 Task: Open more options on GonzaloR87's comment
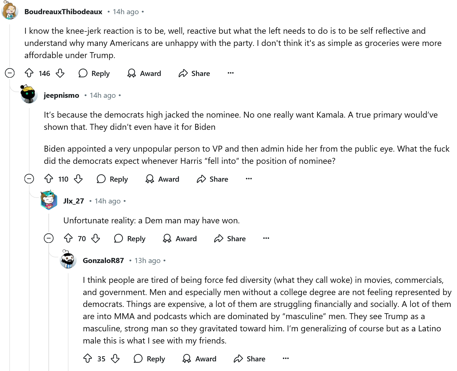click(286, 359)
